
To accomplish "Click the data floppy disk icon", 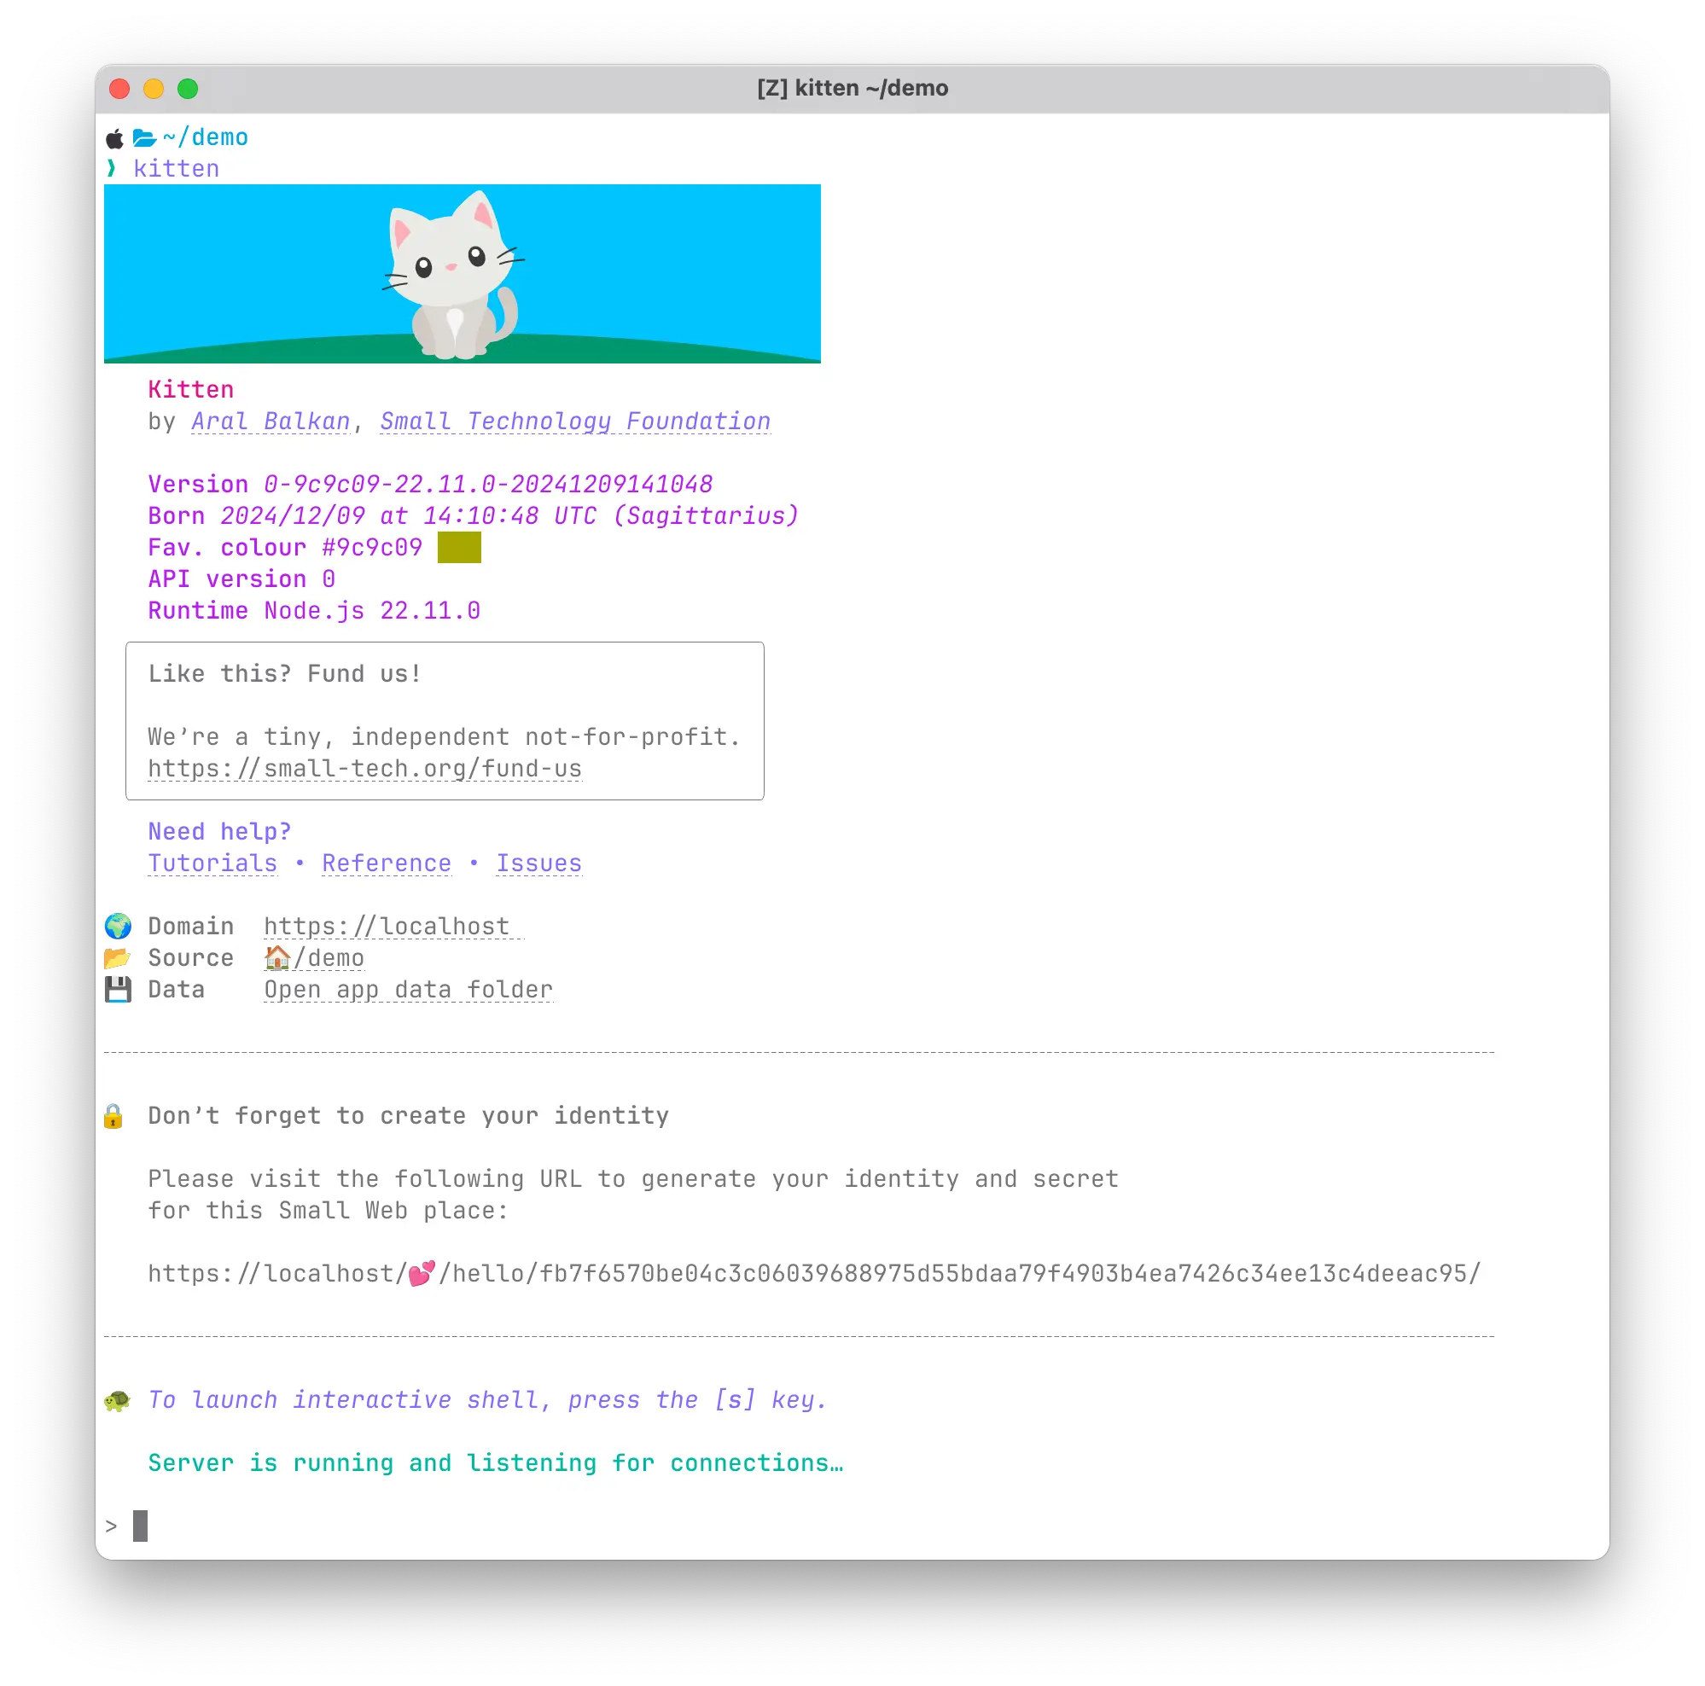I will [x=119, y=988].
